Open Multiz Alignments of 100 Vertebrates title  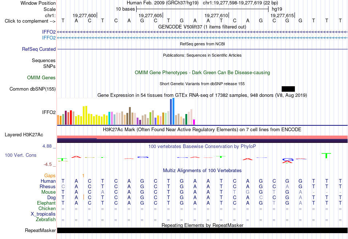[x=202, y=171]
